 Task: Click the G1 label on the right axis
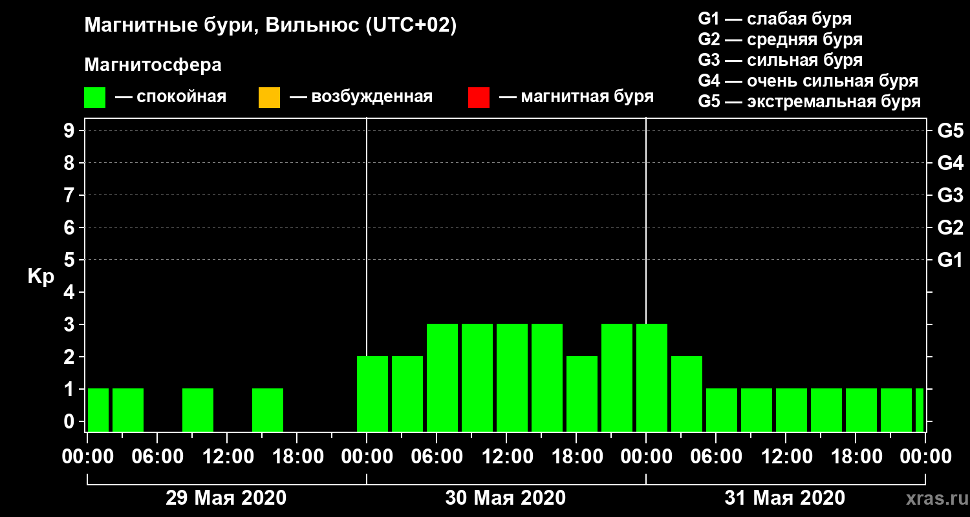950,260
